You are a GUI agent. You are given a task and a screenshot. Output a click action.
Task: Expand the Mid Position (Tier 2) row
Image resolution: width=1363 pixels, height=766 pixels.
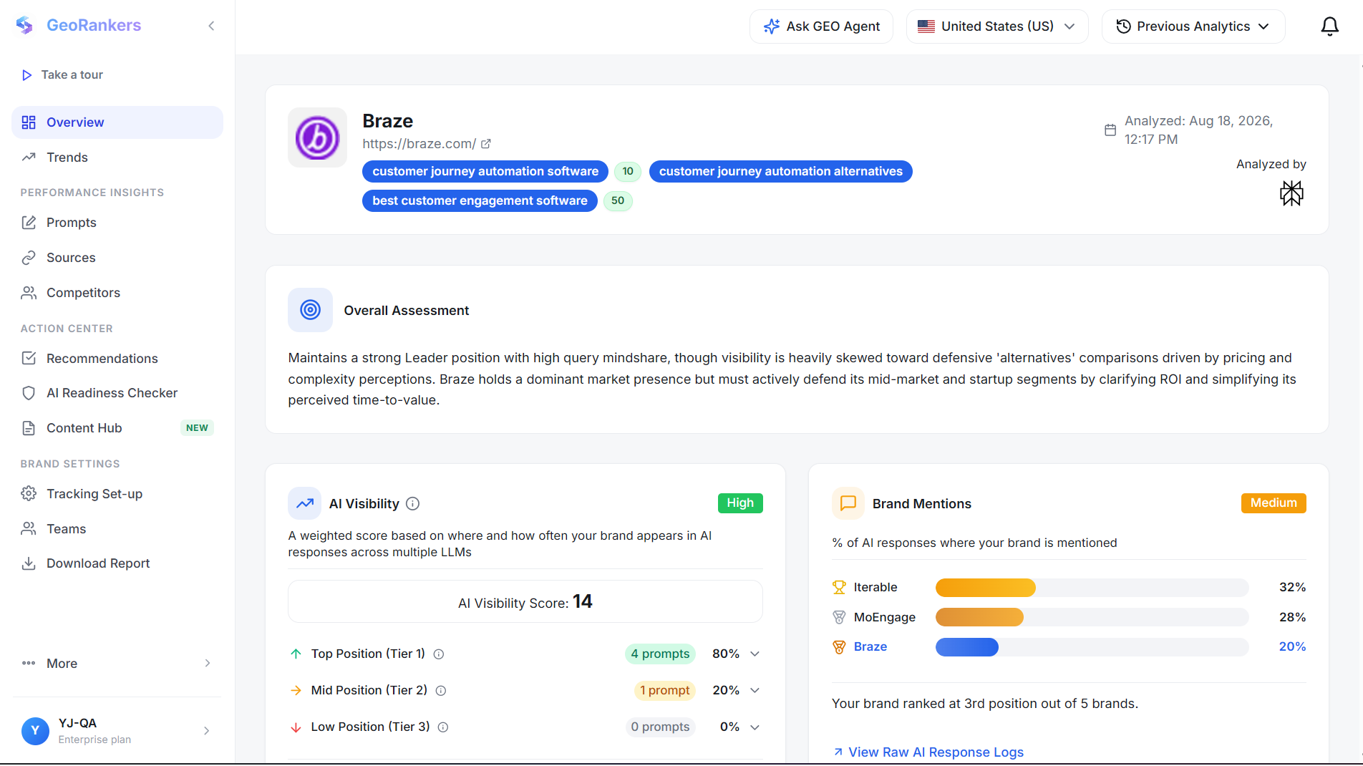point(755,691)
